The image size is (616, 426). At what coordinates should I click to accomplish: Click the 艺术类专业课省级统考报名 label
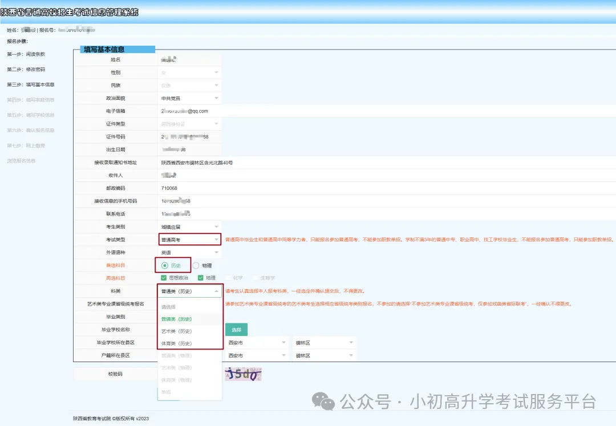click(115, 304)
